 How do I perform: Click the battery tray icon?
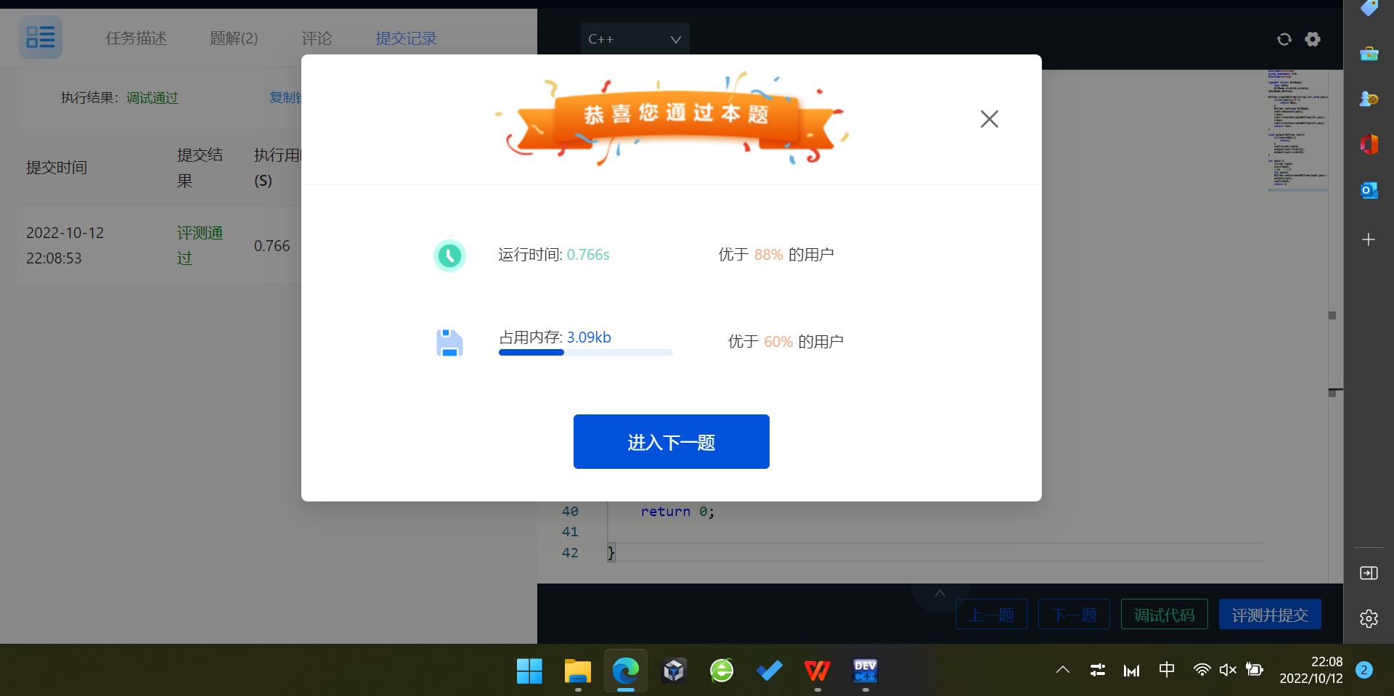coord(1254,669)
